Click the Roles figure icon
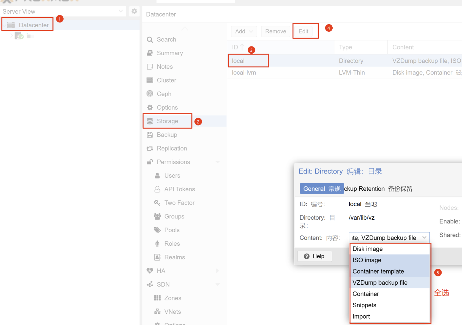462x325 pixels. tap(157, 244)
